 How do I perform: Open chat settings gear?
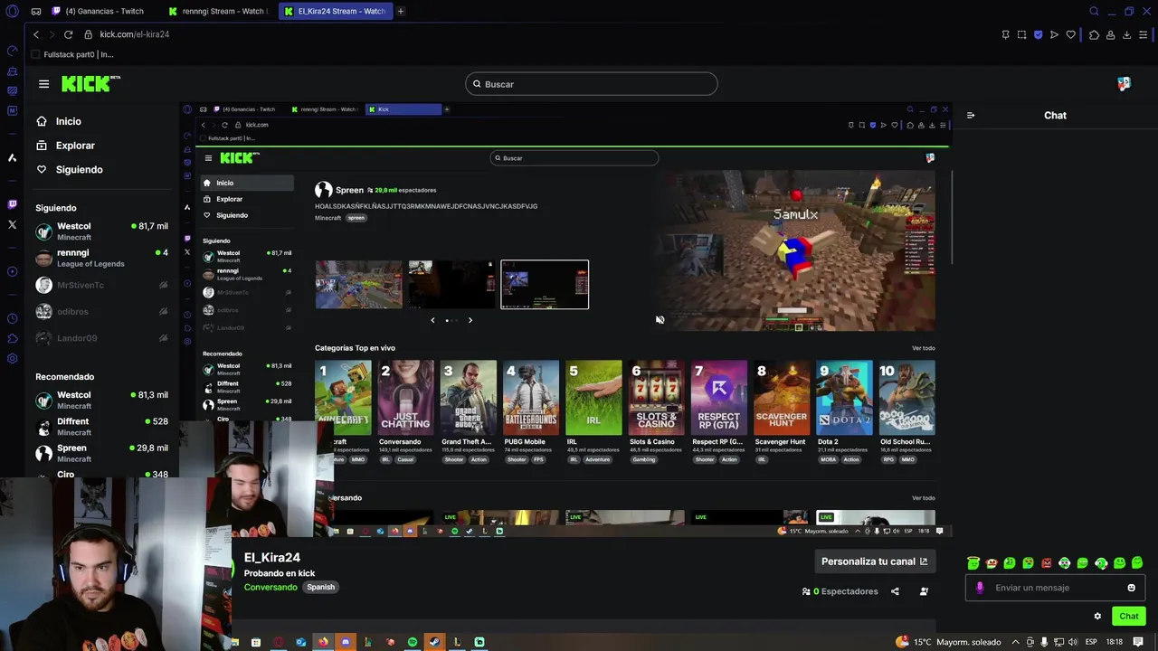point(1097,617)
